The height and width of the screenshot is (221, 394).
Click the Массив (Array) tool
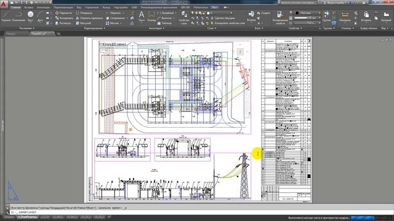112,23
